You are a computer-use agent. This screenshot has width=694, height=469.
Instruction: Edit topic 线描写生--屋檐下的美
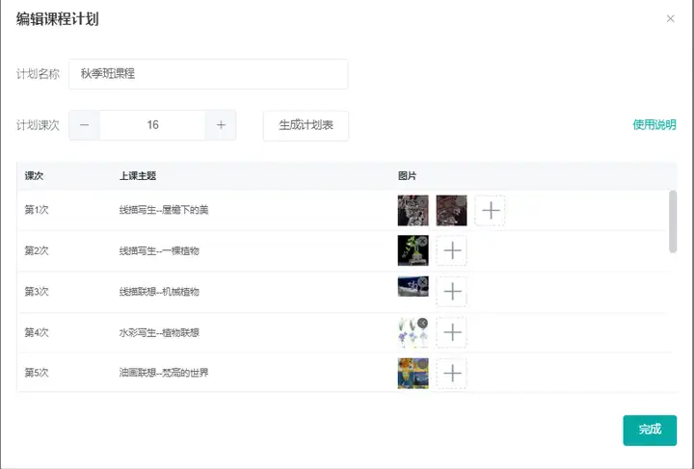(x=164, y=210)
